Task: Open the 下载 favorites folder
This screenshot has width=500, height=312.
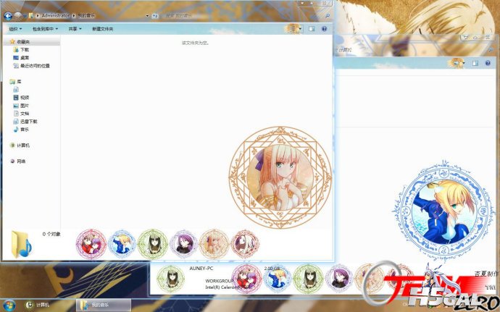Action: click(x=21, y=50)
